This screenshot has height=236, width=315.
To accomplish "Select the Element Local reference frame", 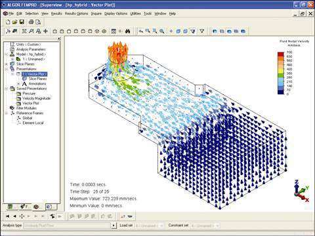I will click(33, 123).
